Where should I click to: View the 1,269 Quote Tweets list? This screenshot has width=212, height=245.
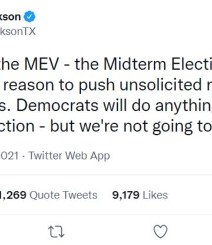point(49,195)
